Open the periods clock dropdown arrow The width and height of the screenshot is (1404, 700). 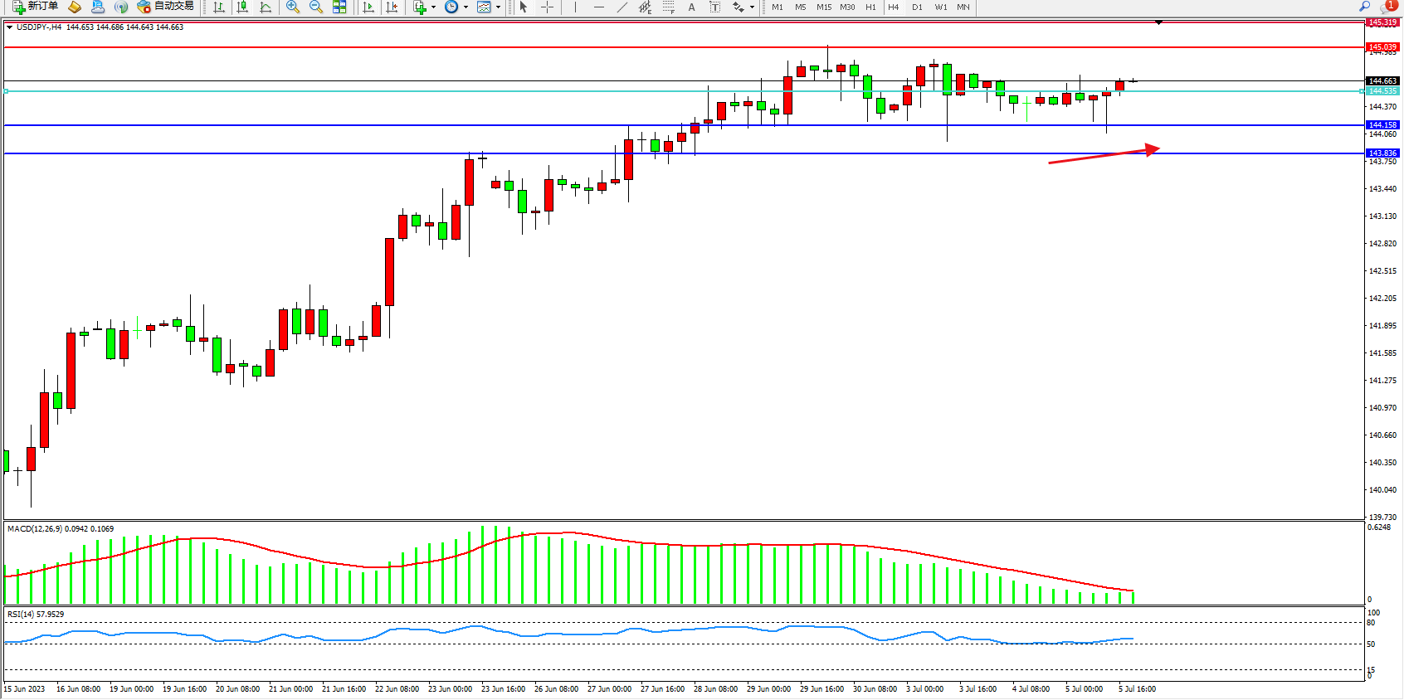466,7
